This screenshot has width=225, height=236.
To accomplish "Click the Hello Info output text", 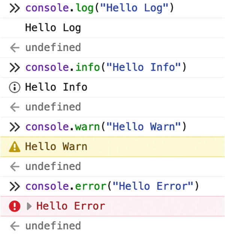I will pos(56,88).
